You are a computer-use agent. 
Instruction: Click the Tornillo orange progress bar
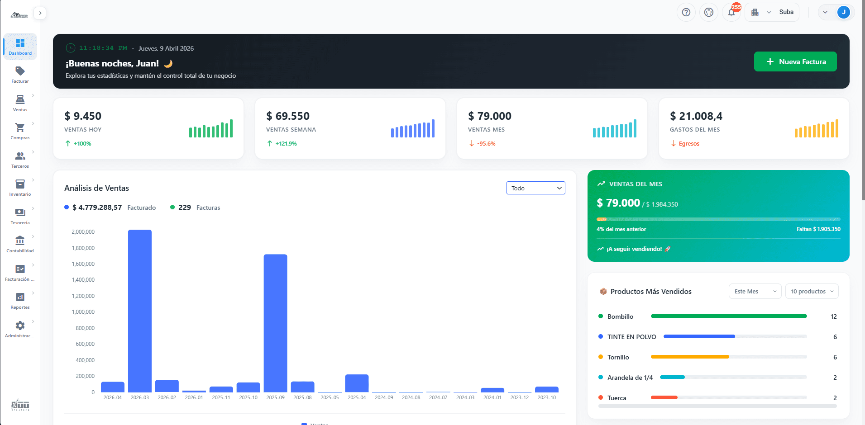click(690, 357)
